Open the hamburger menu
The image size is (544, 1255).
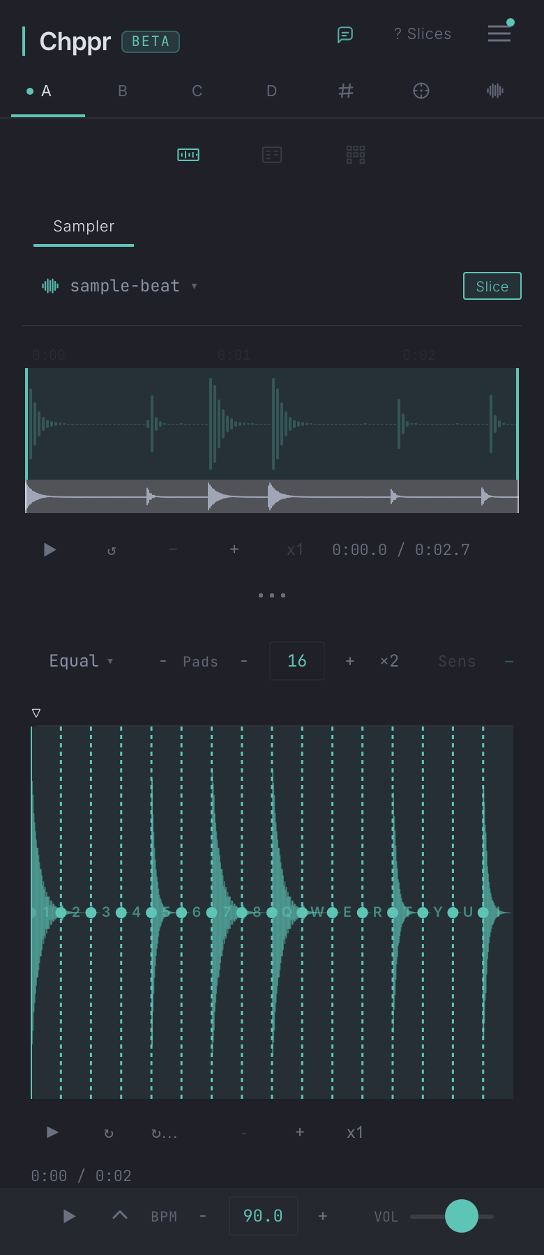click(499, 33)
